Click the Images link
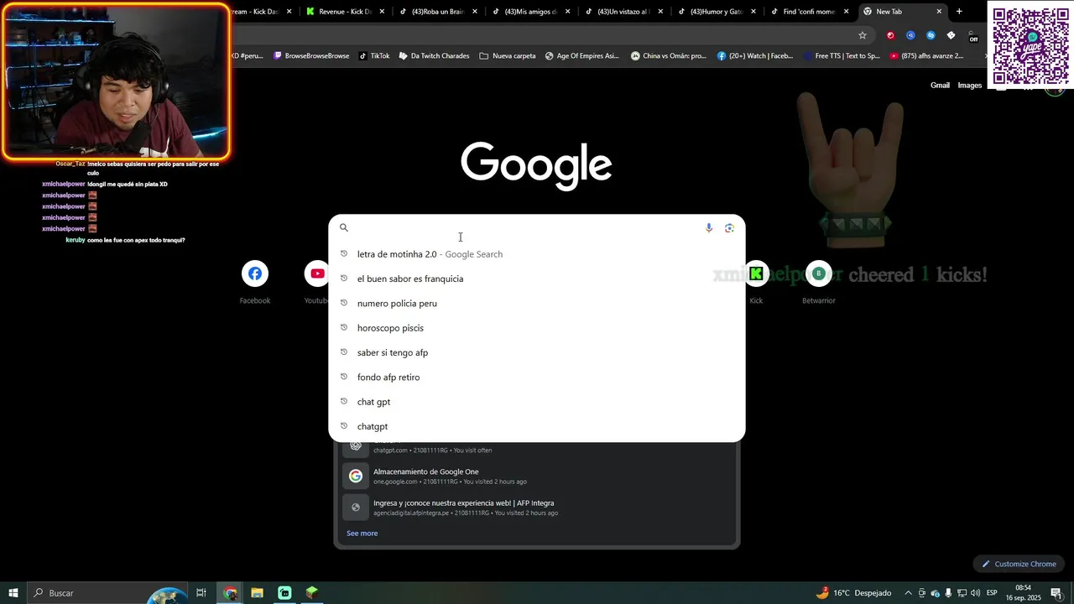Image resolution: width=1074 pixels, height=604 pixels. [x=970, y=85]
